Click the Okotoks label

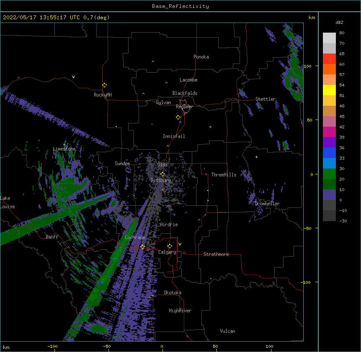[x=173, y=293]
